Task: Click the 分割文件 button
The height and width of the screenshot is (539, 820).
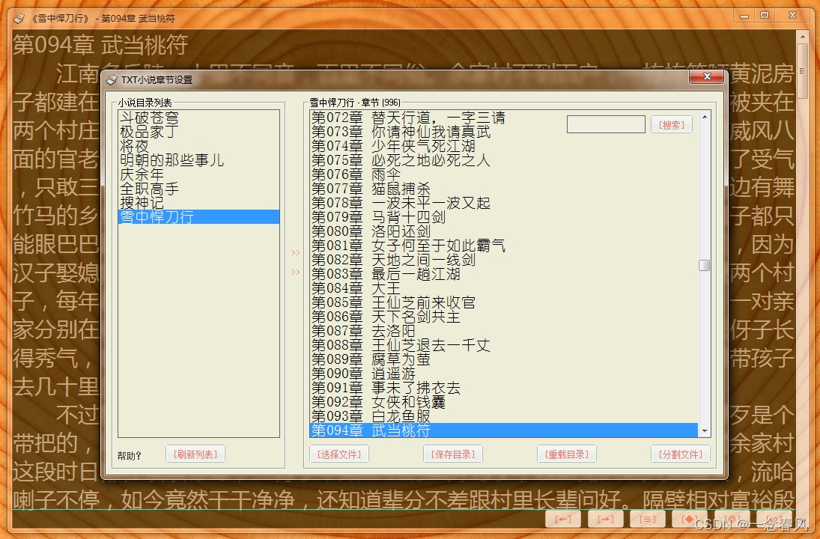Action: pyautogui.click(x=681, y=454)
